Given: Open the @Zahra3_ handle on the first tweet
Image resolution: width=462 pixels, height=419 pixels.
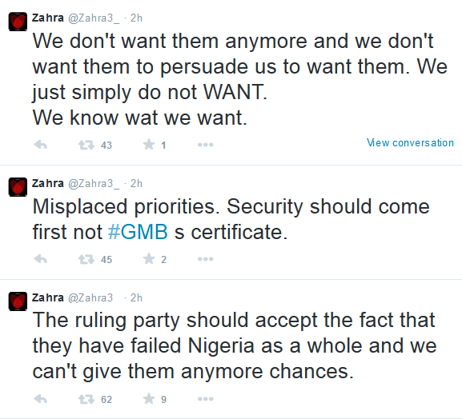Looking at the screenshot, I should click(94, 18).
